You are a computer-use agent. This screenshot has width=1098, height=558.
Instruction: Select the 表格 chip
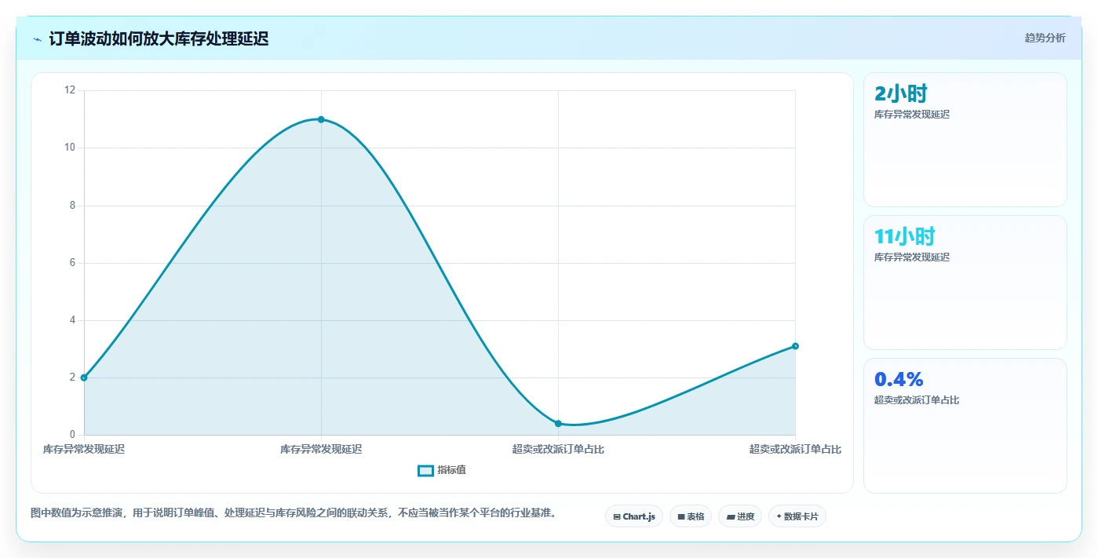[x=691, y=516]
